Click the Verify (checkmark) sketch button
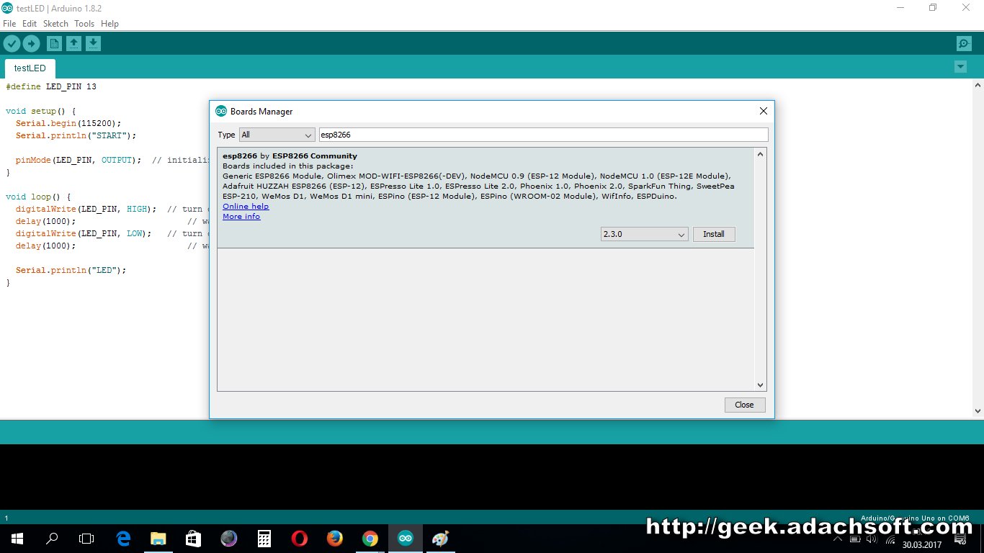Image resolution: width=984 pixels, height=553 pixels. [x=12, y=43]
